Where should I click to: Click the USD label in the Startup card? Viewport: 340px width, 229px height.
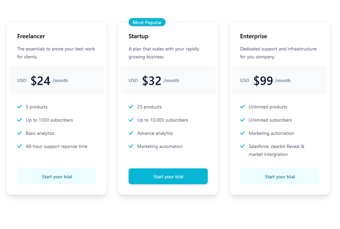133,80
